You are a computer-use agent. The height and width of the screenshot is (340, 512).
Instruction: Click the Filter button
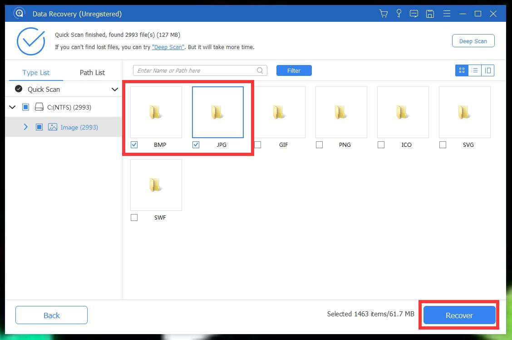[294, 70]
